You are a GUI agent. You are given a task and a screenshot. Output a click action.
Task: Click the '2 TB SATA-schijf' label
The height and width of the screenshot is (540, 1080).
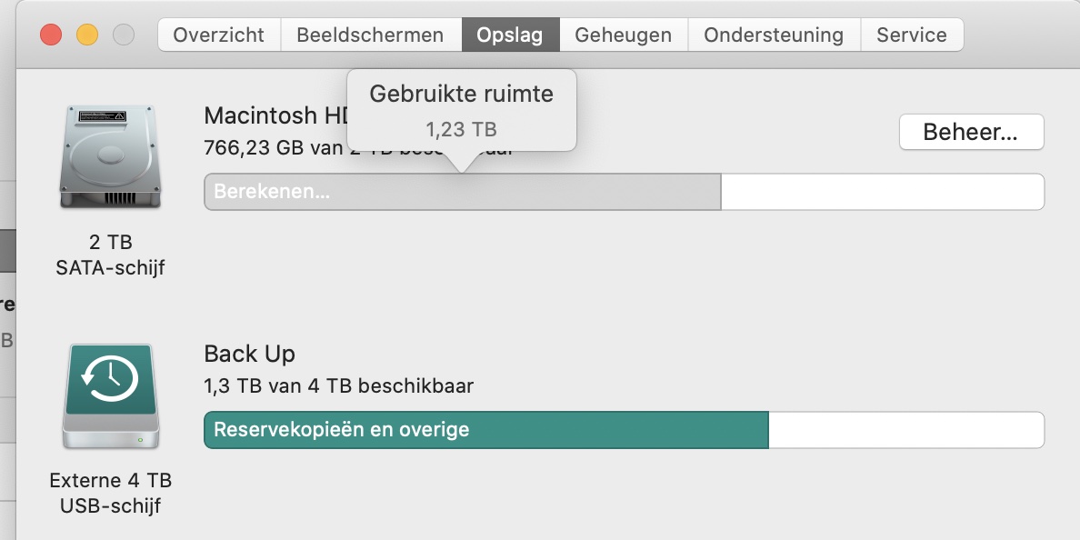[111, 255]
